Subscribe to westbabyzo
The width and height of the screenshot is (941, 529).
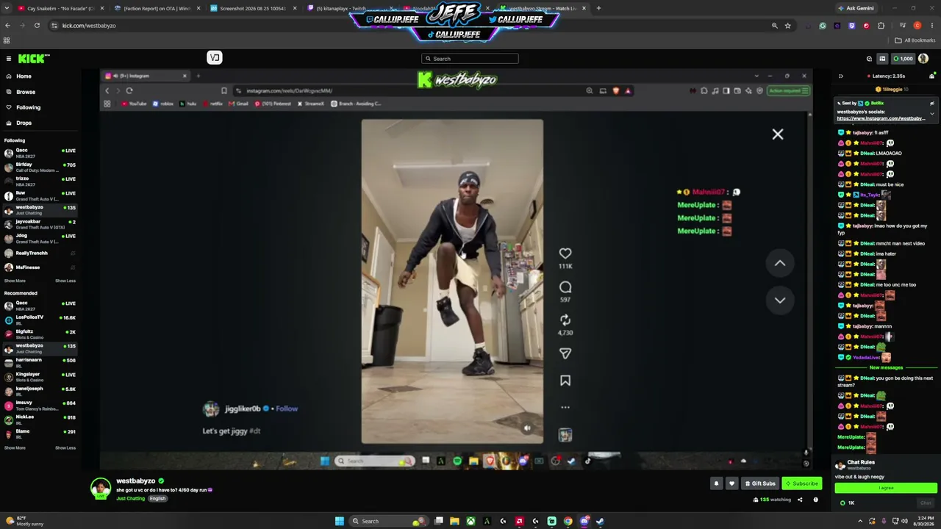coord(802,483)
